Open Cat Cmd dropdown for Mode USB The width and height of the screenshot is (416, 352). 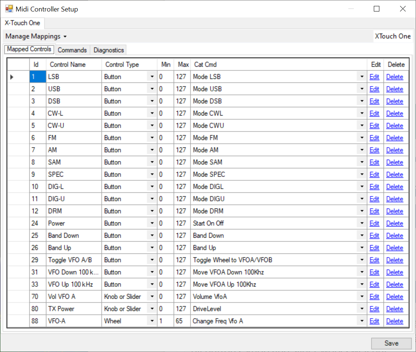pyautogui.click(x=362, y=89)
